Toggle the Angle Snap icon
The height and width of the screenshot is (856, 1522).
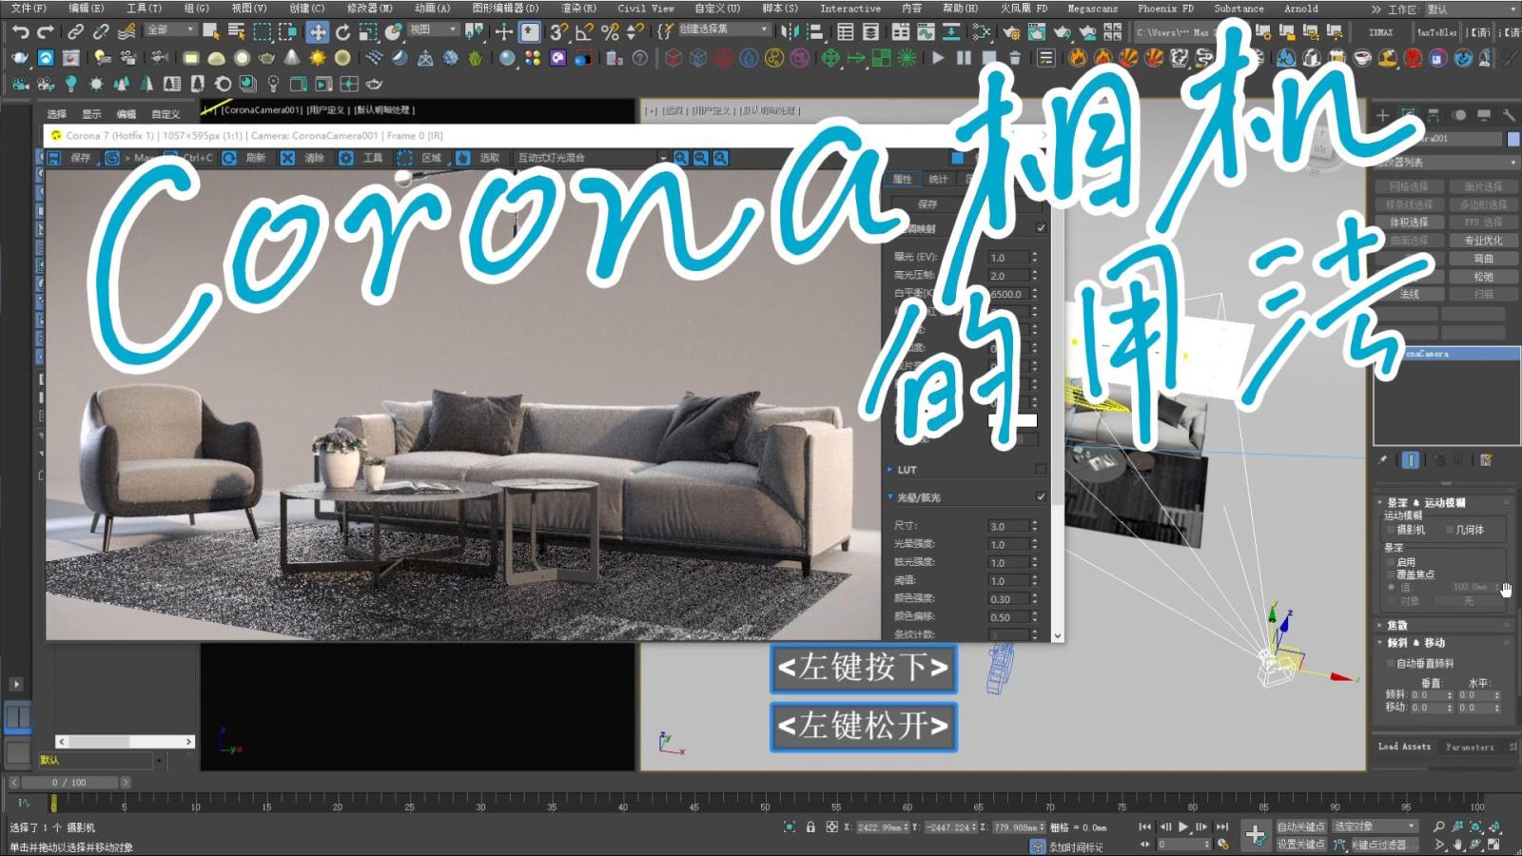[584, 32]
